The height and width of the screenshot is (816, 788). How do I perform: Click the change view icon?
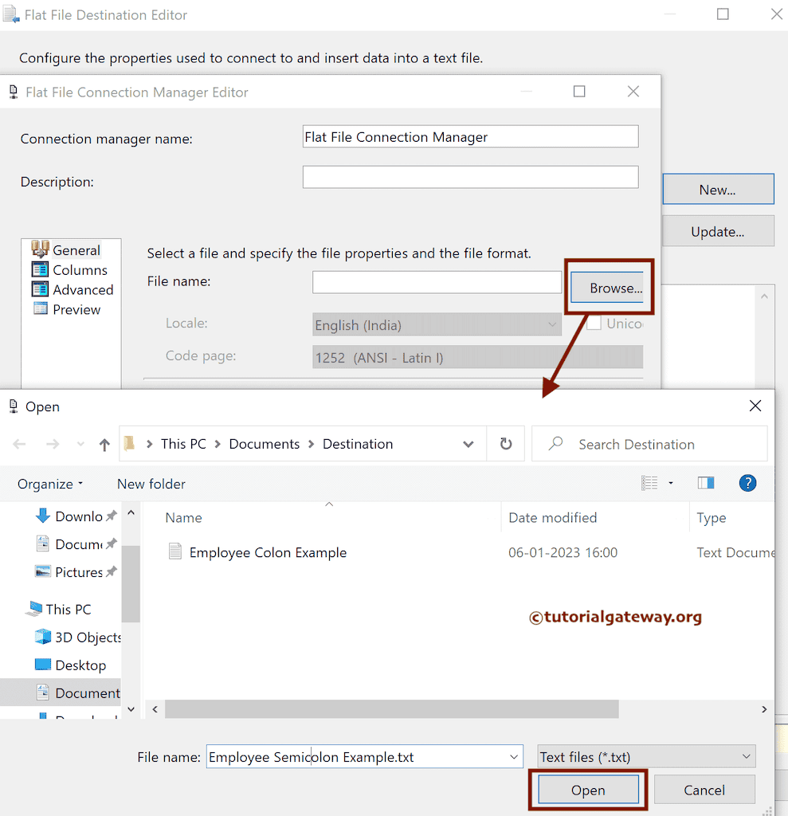pos(649,483)
